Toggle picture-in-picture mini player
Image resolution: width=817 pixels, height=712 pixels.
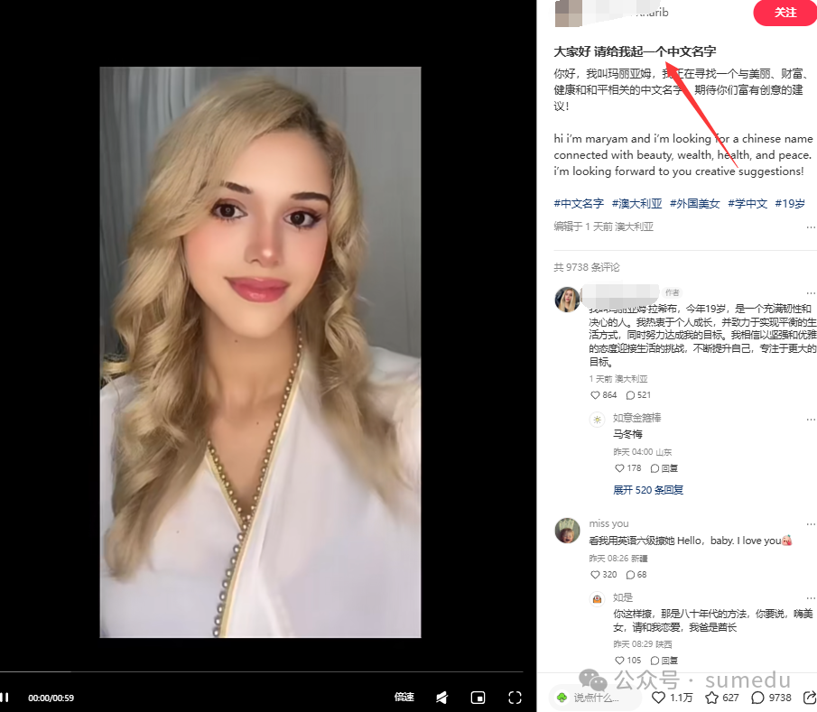pos(478,698)
